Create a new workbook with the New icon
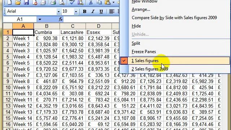231x130 pixels. pos(10,2)
